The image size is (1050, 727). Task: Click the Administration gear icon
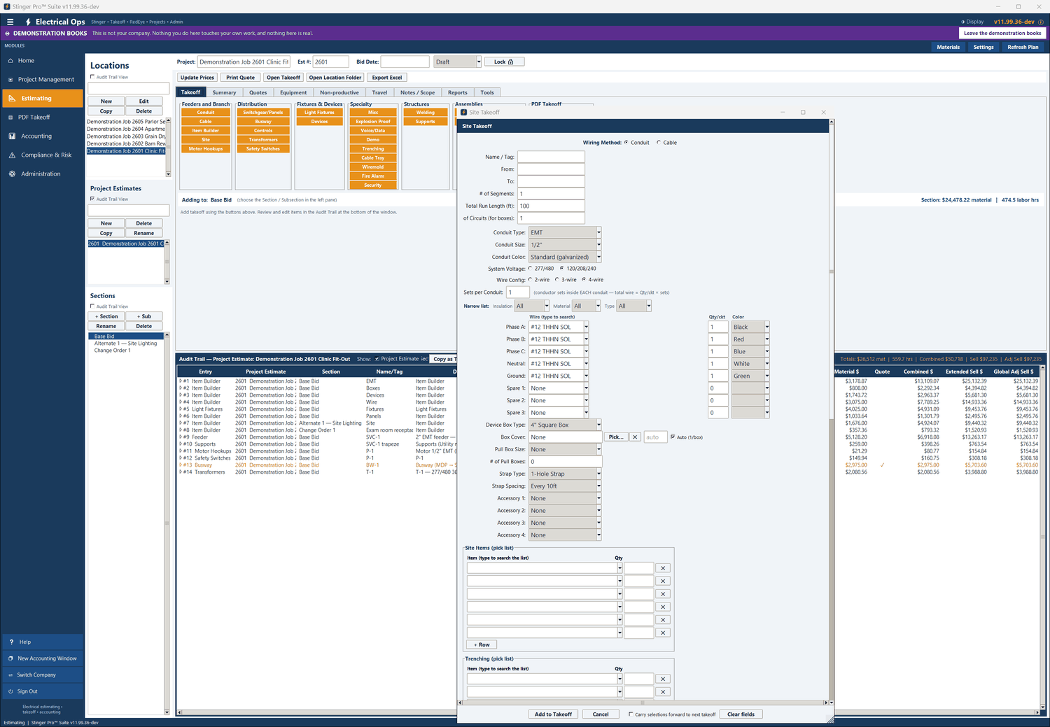(11, 174)
